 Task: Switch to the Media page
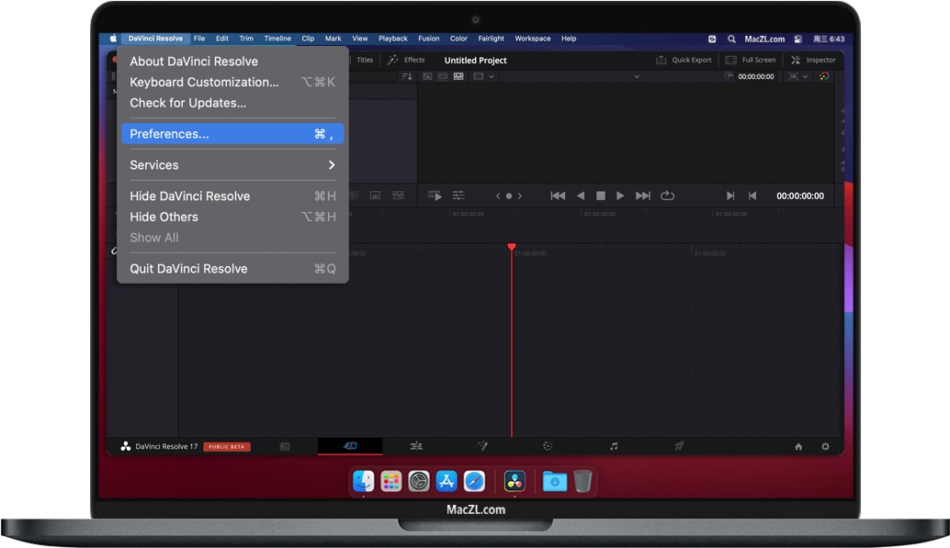(x=285, y=446)
